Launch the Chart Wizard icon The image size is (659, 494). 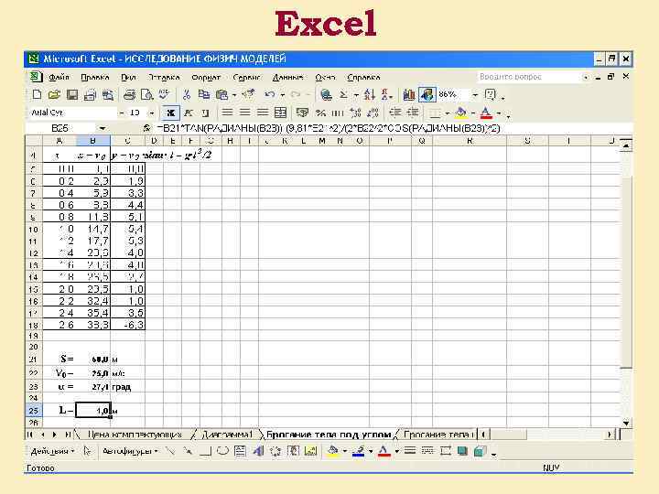click(409, 95)
